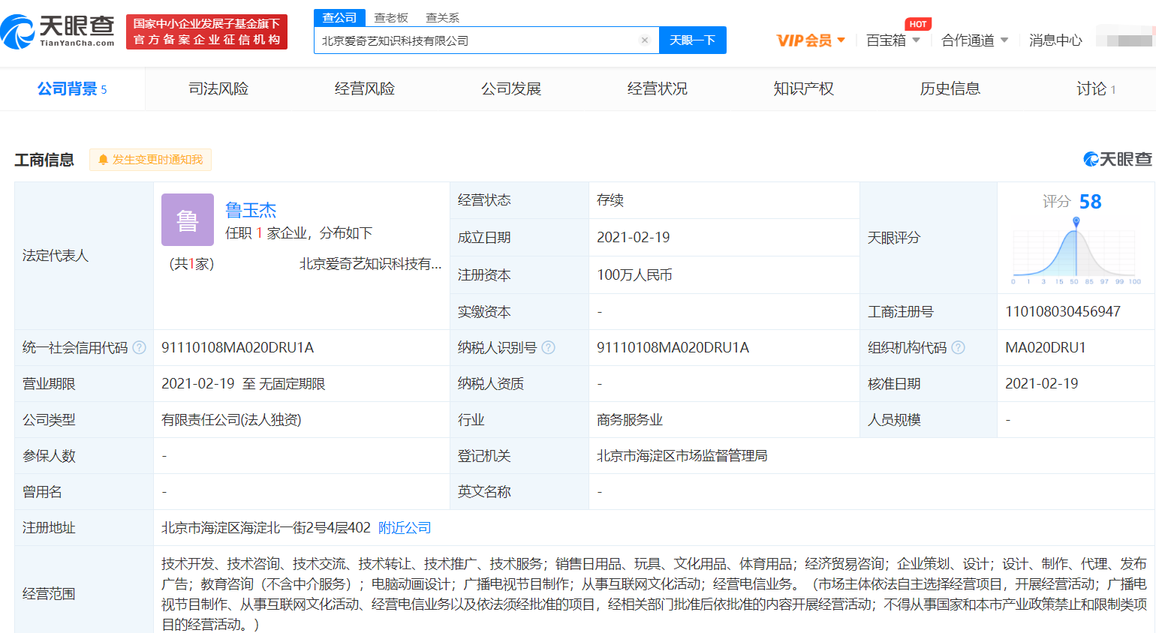The width and height of the screenshot is (1156, 633).
Task: Select the 存续 business status value
Action: 610,200
